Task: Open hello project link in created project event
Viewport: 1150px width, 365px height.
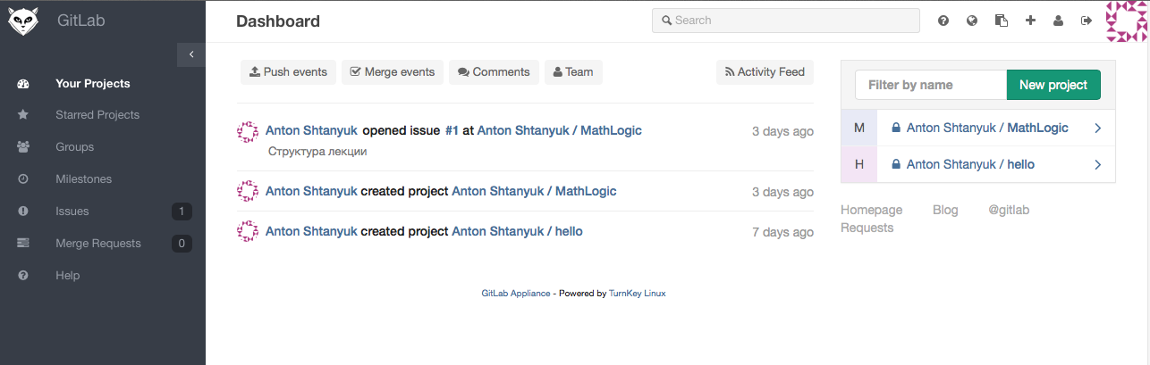Action: pyautogui.click(x=517, y=231)
